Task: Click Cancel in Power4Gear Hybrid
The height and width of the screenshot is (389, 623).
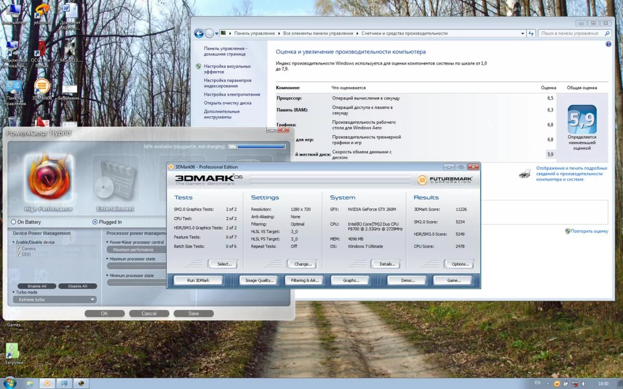Action: (149, 313)
